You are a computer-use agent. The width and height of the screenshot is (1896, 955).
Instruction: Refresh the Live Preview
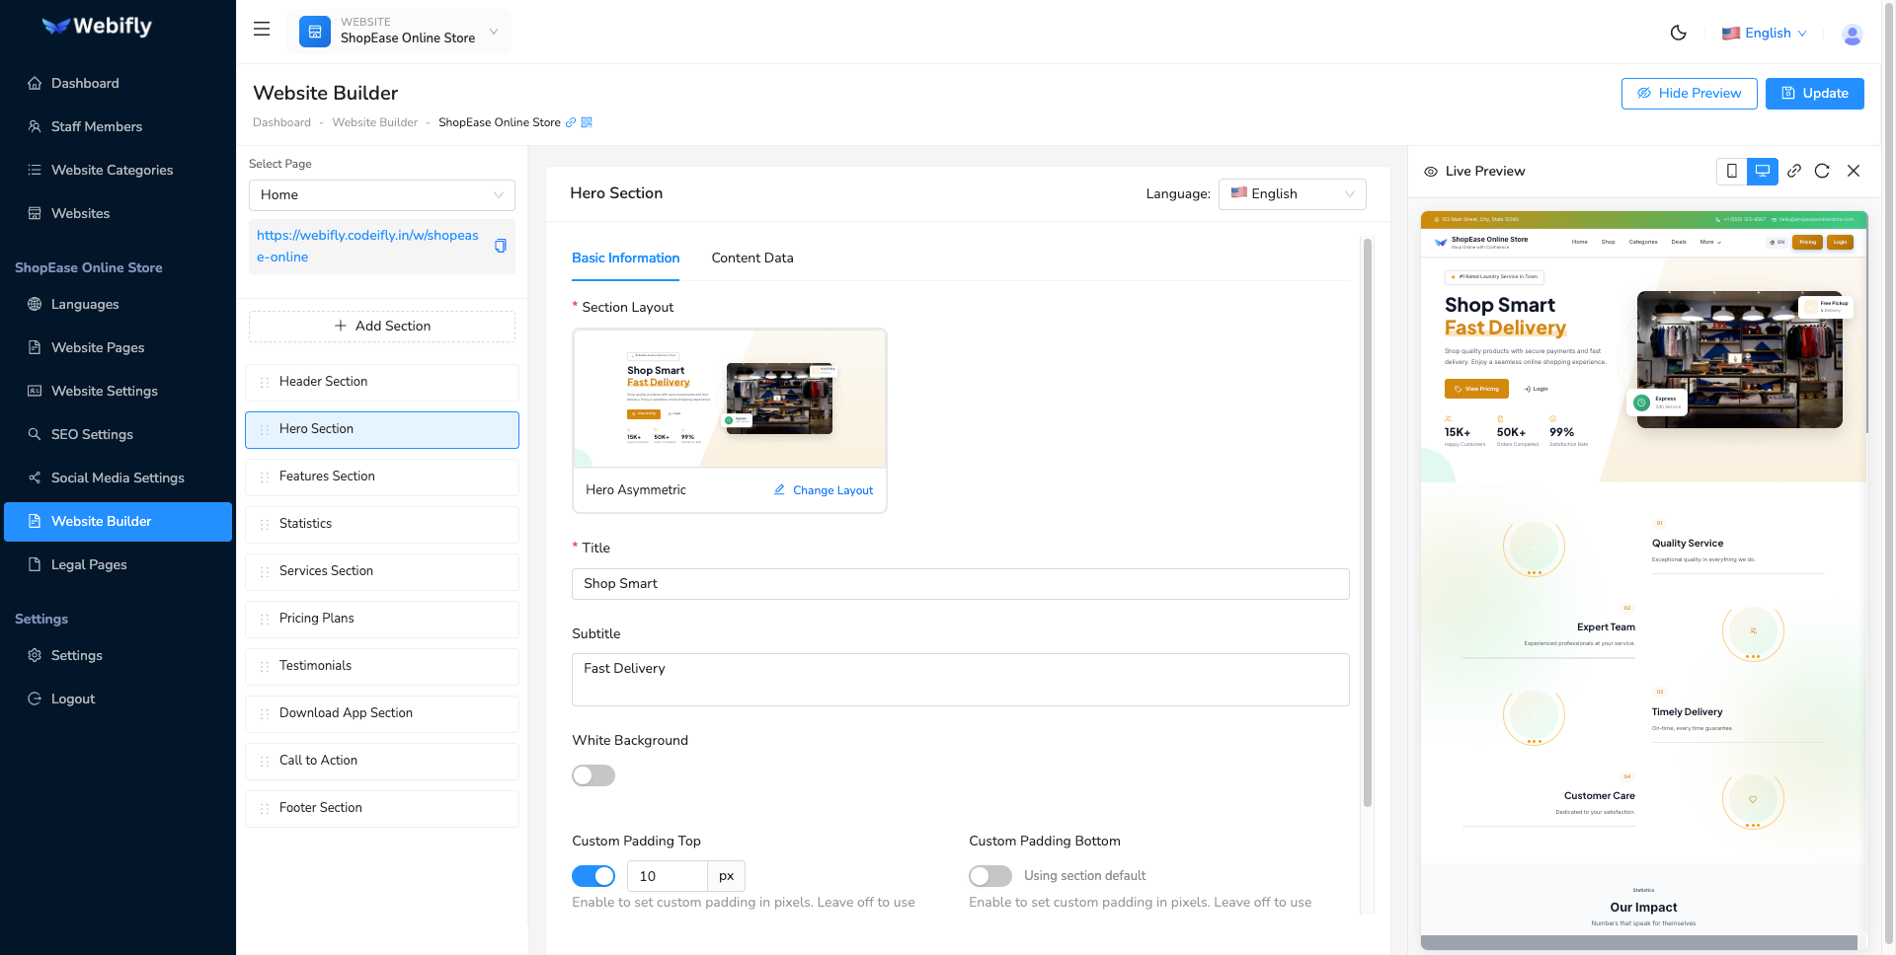pos(1822,171)
